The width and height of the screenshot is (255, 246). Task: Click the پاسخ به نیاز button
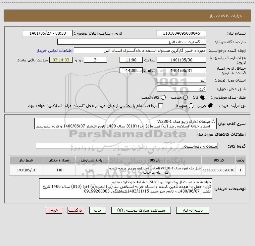point(193,210)
